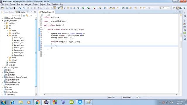
Task: Click the Coverage run icon
Action: point(89,8)
